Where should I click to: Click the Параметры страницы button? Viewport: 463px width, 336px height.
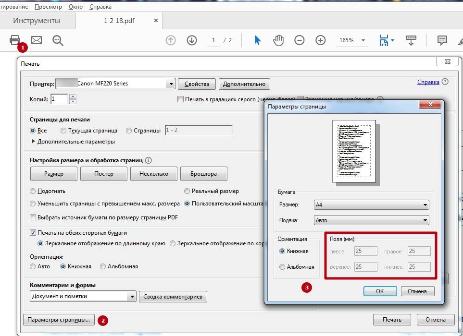(59, 320)
